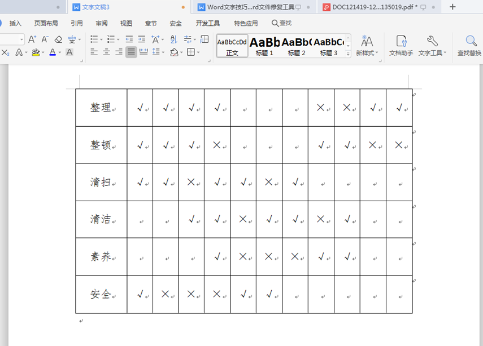
Task: Click the paragraph shading bucket icon
Action: pyautogui.click(x=175, y=52)
